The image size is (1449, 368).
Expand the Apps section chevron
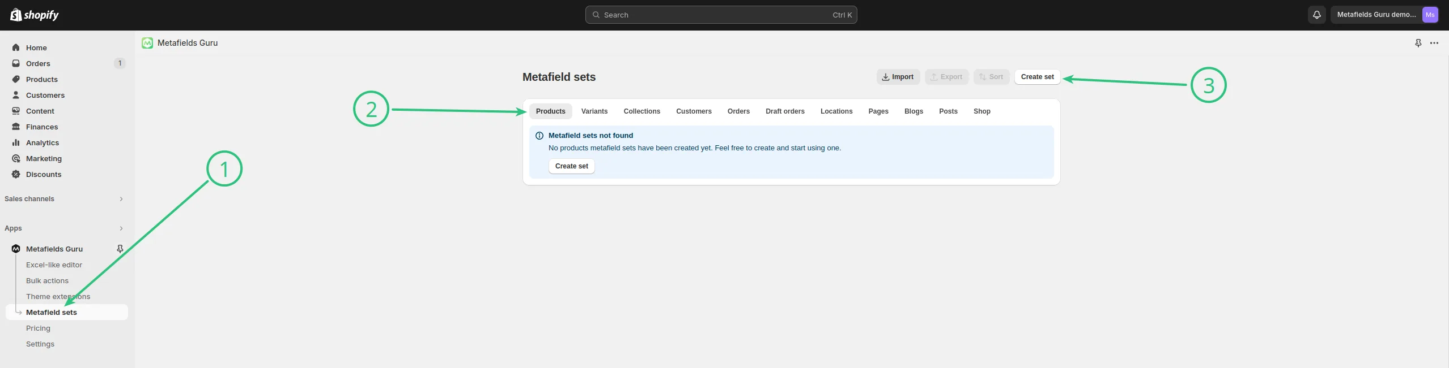pos(121,228)
